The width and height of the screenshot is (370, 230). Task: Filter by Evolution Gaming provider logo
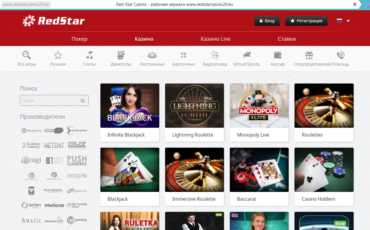31,145
